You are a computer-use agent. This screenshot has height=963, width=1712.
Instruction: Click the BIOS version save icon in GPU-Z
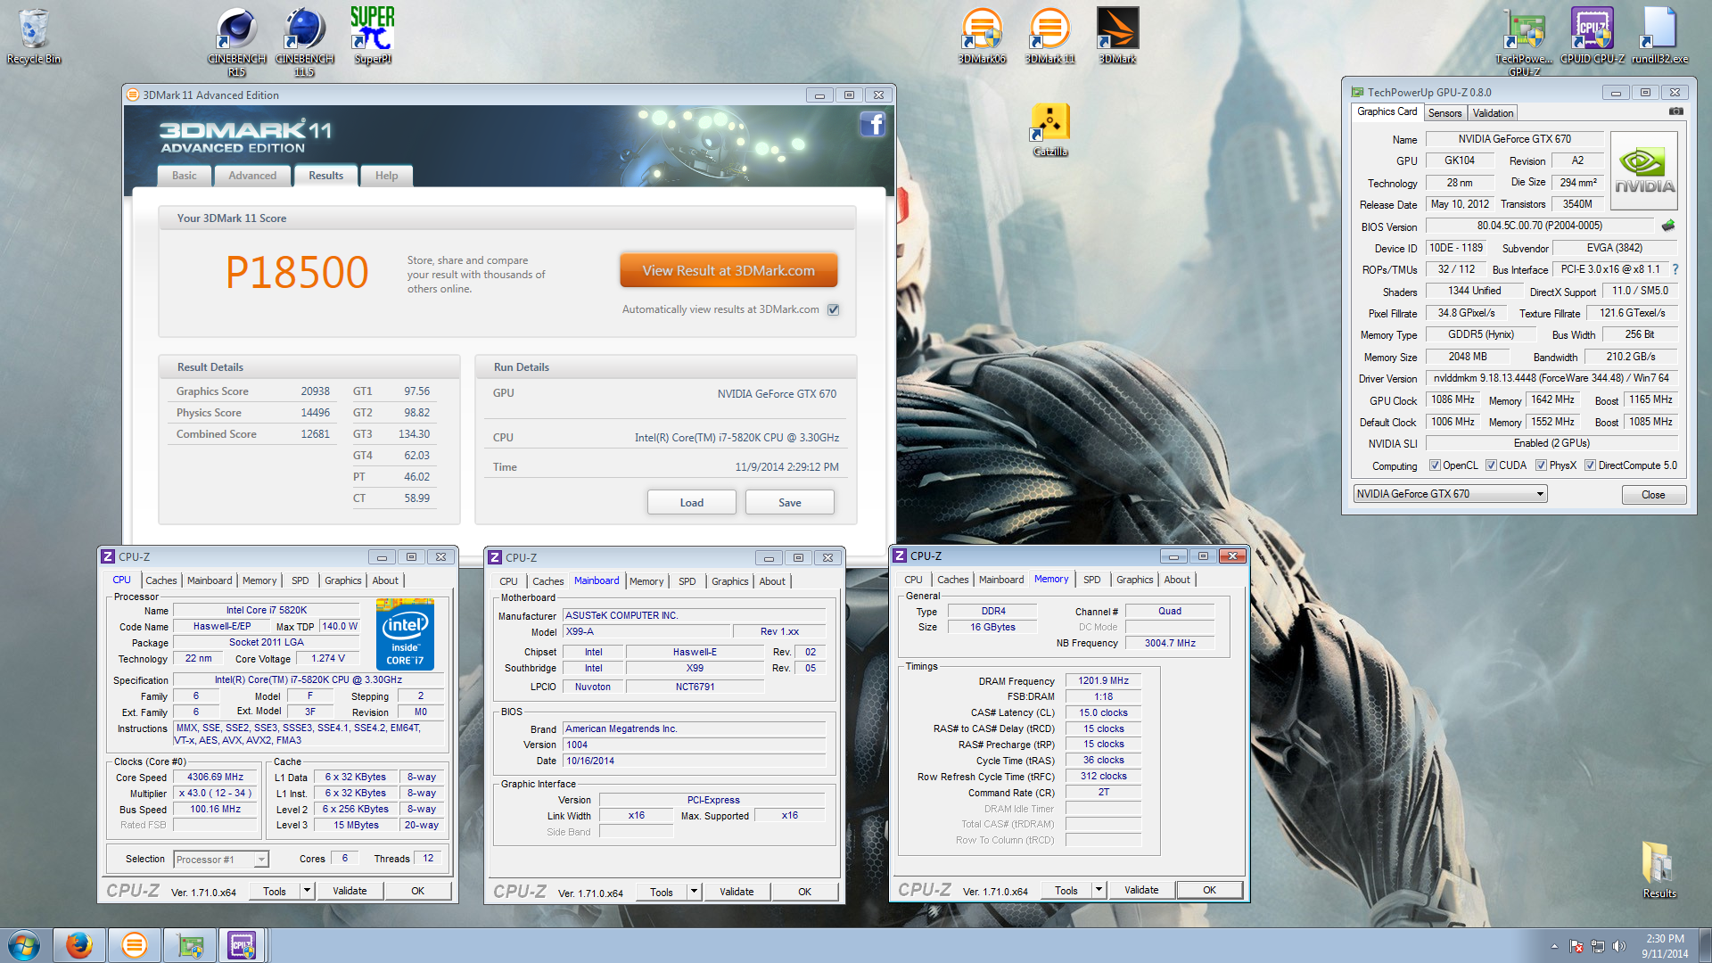1668,226
